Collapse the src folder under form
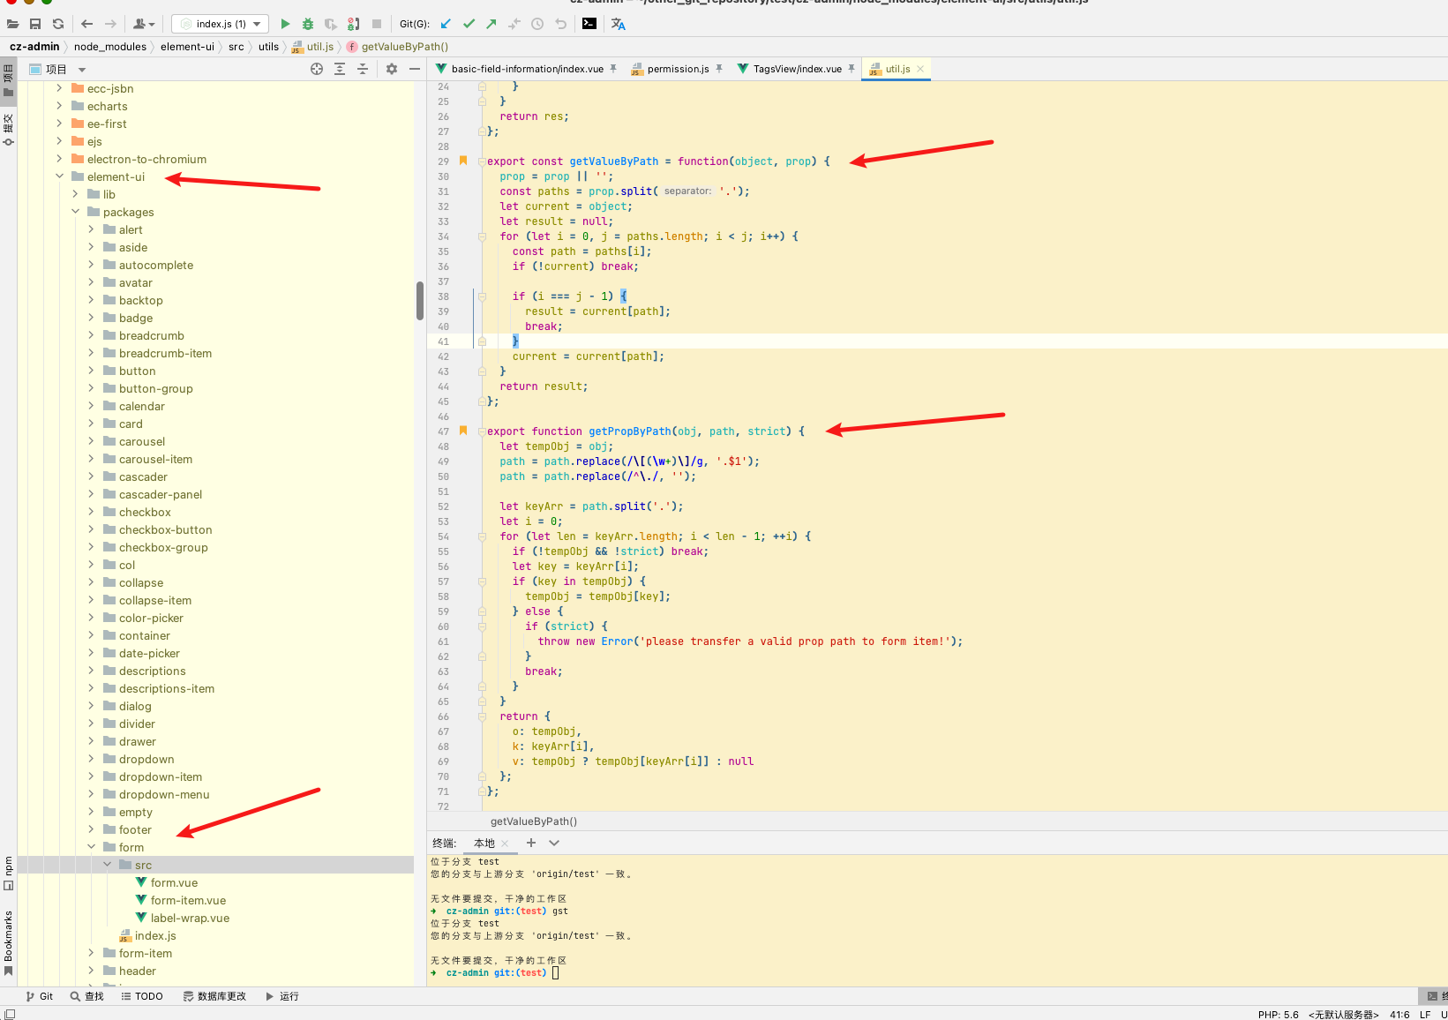 [108, 865]
